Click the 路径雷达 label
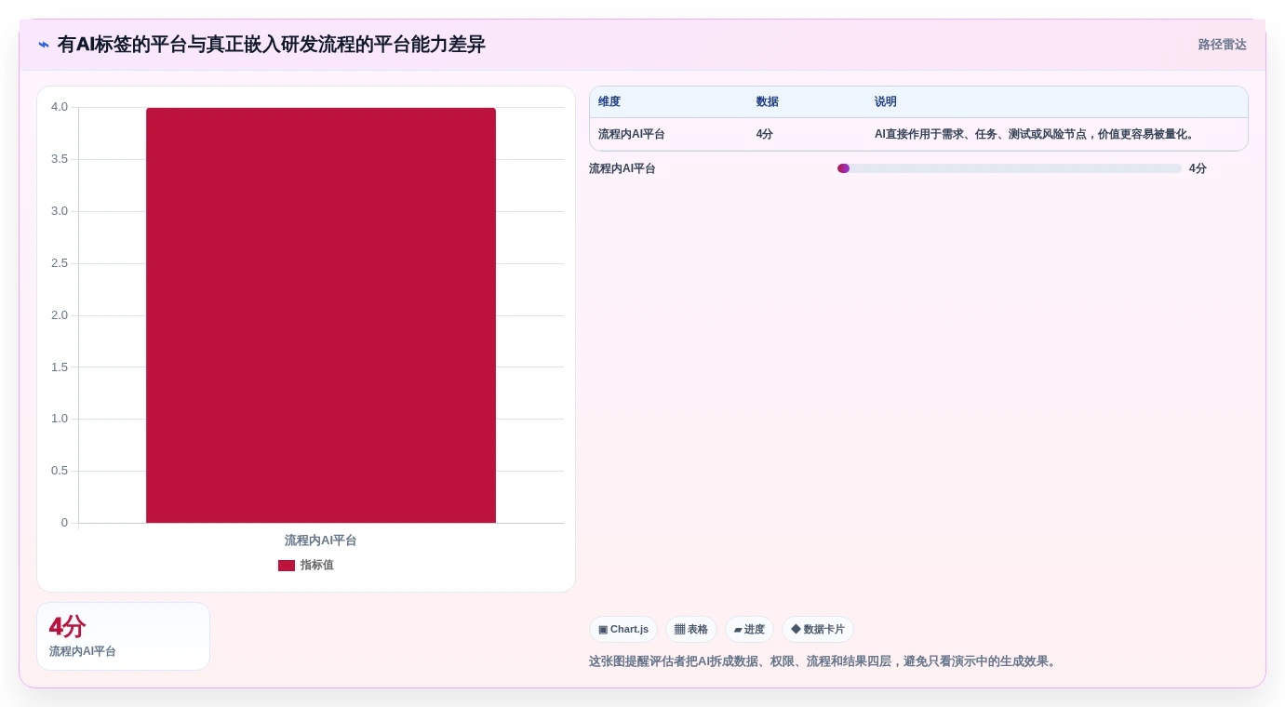The image size is (1285, 707). [1222, 45]
